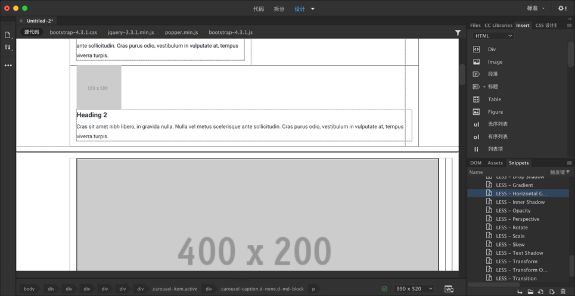Switch to 拆分 split view
Image resolution: width=575 pixels, height=296 pixels.
tap(279, 9)
